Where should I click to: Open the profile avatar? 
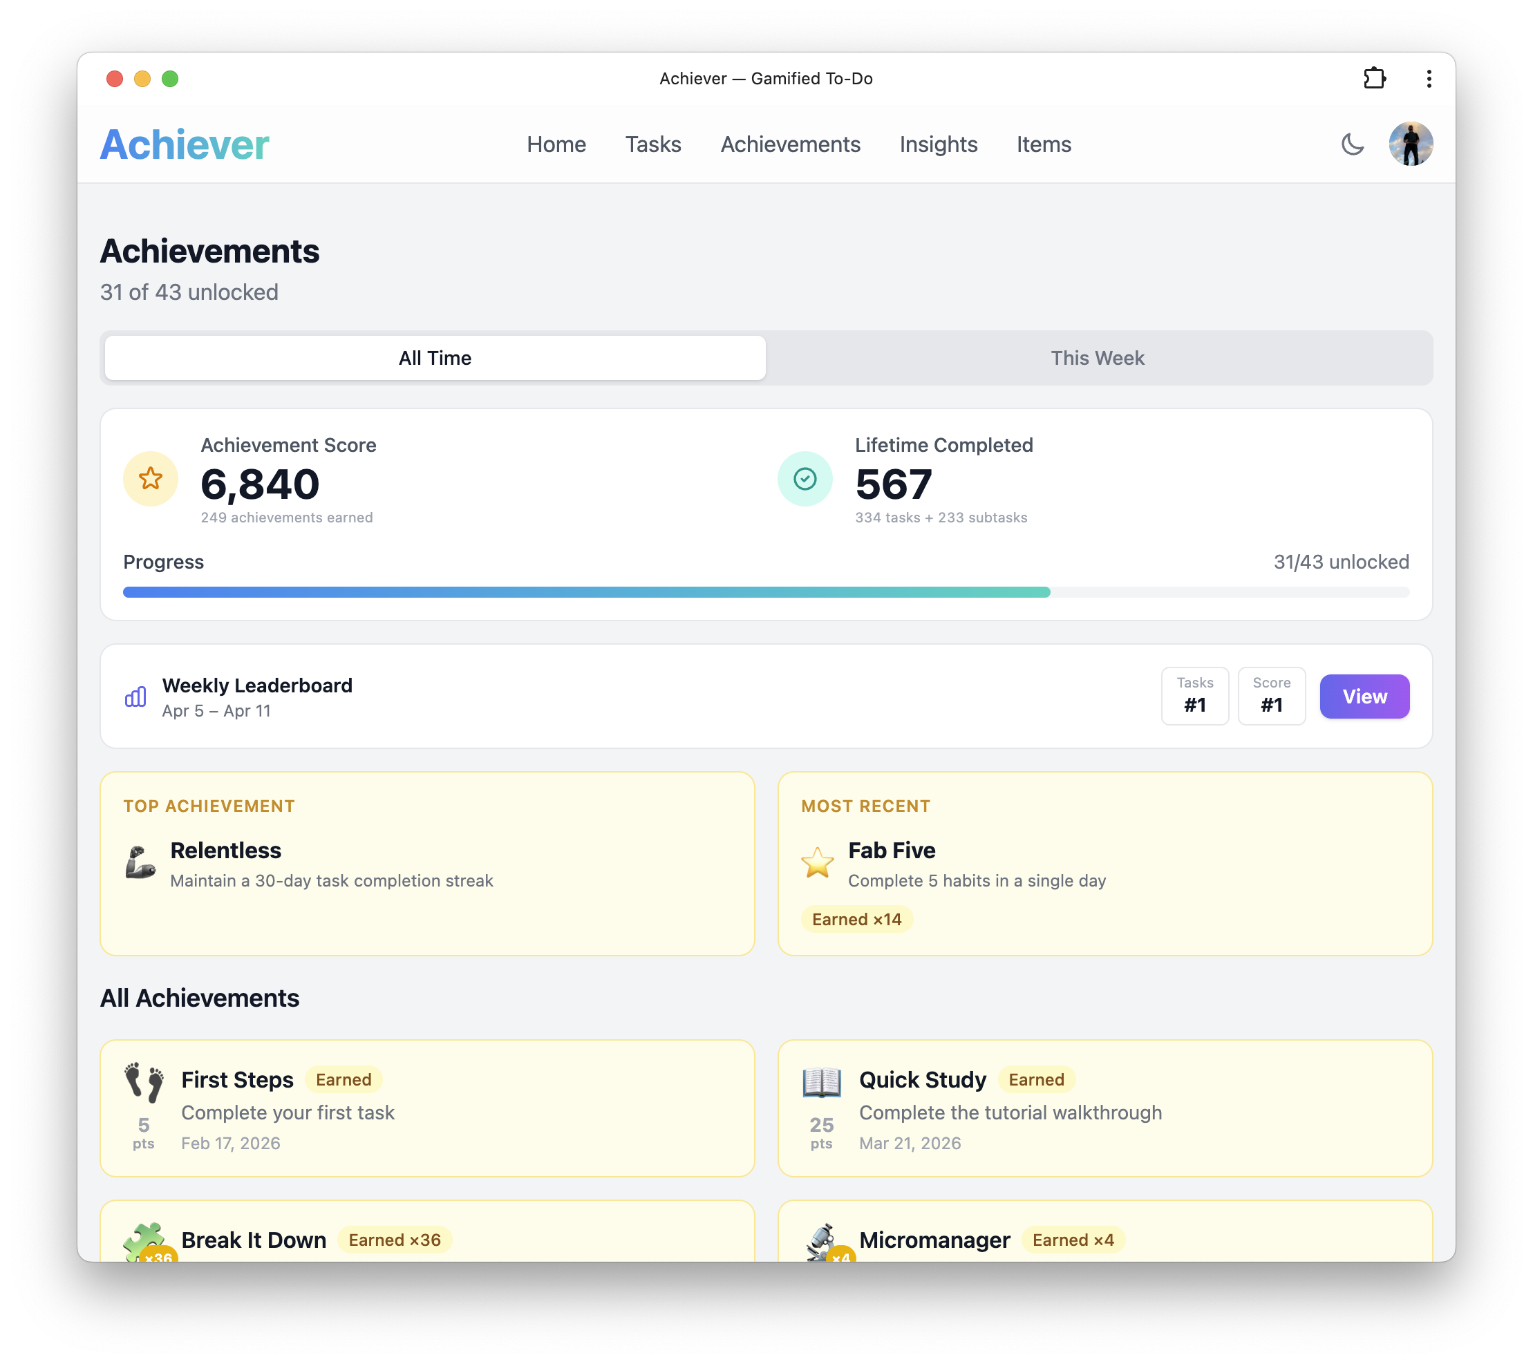coord(1411,144)
